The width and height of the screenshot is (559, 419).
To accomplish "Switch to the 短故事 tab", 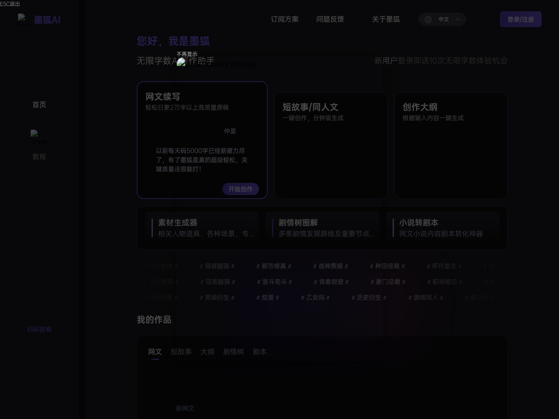I will click(x=181, y=352).
